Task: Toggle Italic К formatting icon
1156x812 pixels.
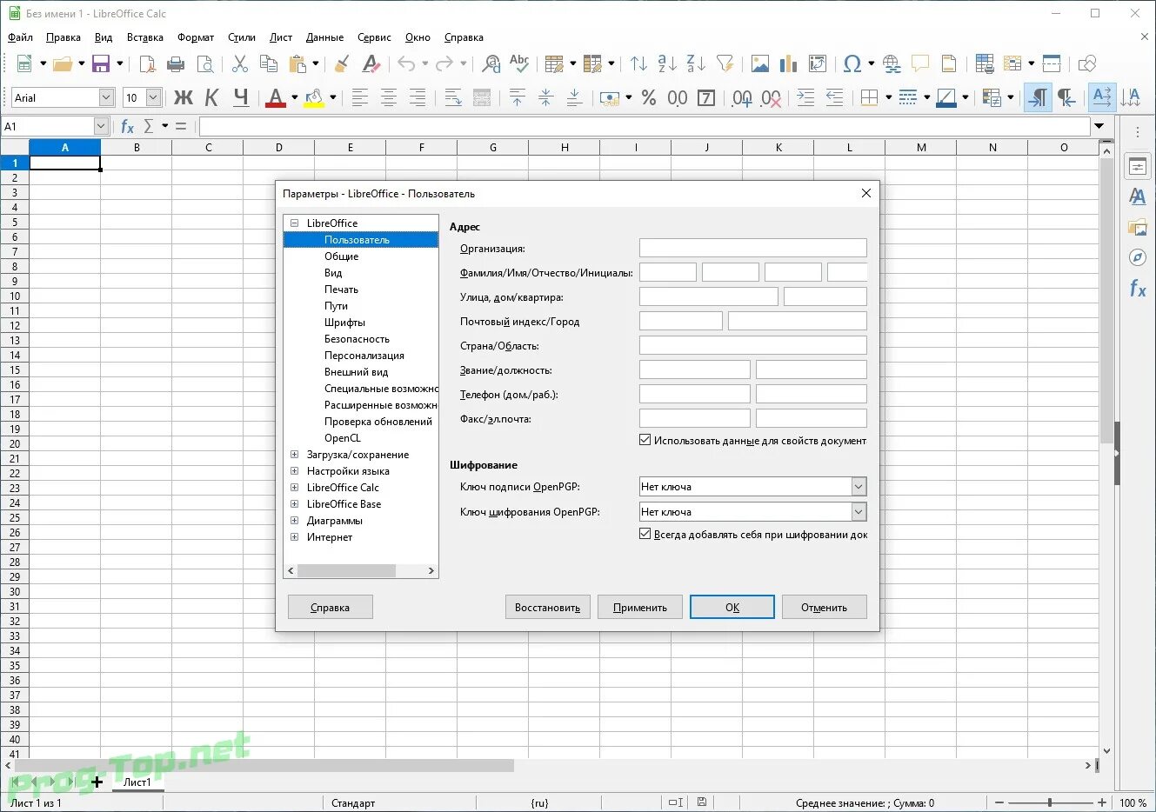Action: [x=211, y=97]
